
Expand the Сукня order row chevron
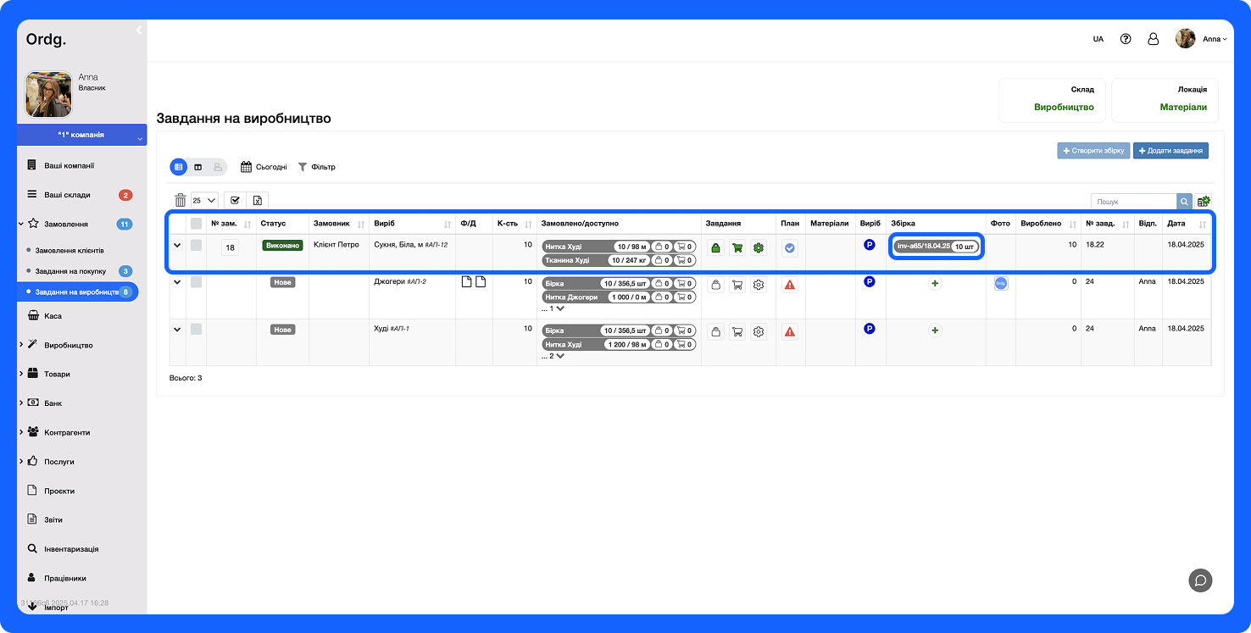pyautogui.click(x=177, y=246)
